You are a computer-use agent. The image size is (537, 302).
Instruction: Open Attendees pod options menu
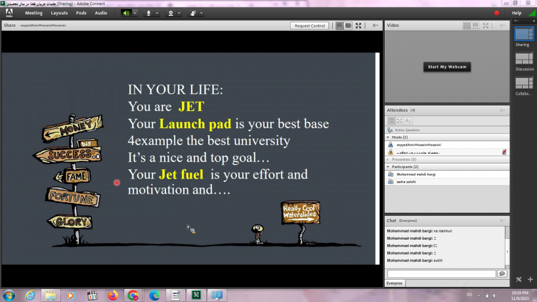coord(502,110)
